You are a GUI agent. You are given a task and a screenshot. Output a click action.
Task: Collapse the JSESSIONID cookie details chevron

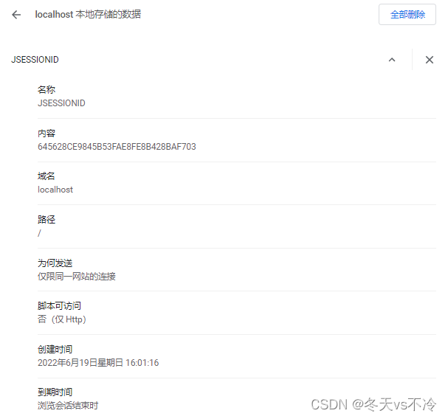point(392,60)
